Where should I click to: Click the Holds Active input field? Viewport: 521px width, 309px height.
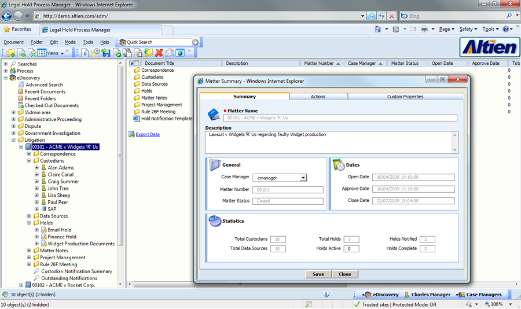click(x=351, y=249)
